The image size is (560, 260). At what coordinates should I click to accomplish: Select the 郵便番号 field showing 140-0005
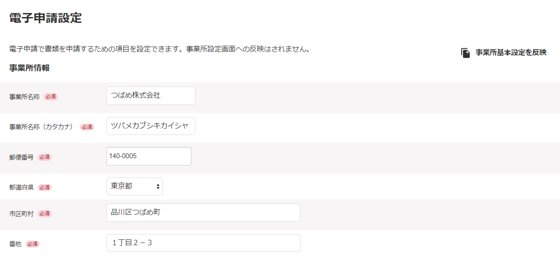tap(149, 156)
